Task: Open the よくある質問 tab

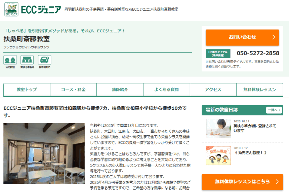Action: click(x=166, y=90)
